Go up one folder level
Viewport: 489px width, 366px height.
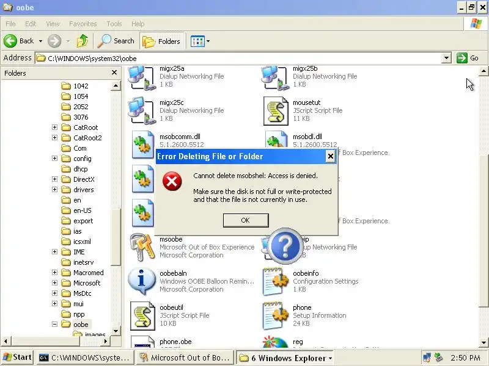pos(83,41)
